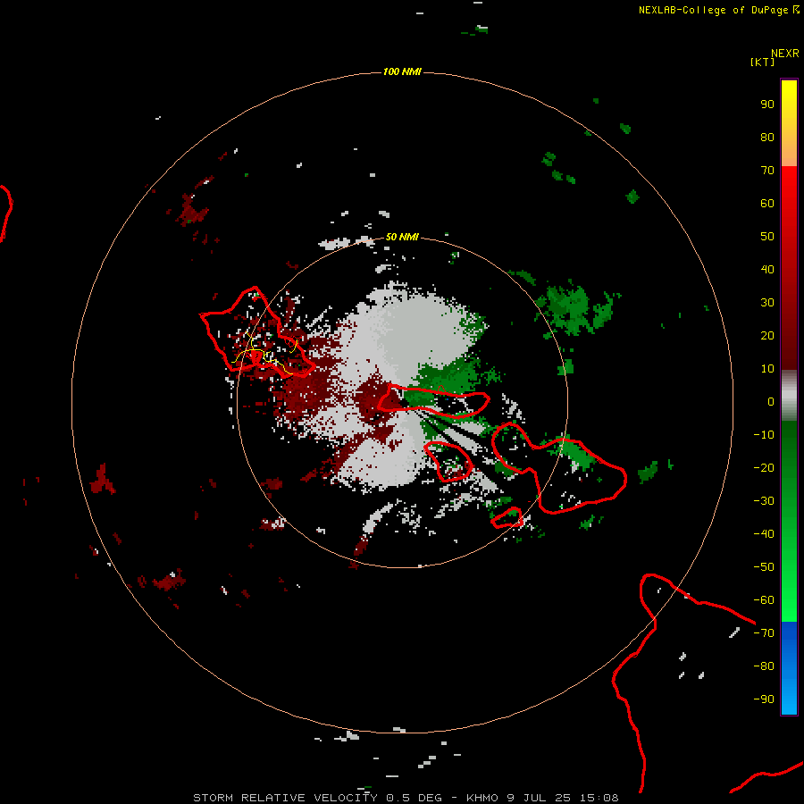
Task: Click the gray zero-velocity segment of the color bar
Action: pyautogui.click(x=789, y=396)
